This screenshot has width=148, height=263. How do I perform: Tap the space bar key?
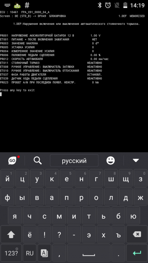click(x=89, y=253)
